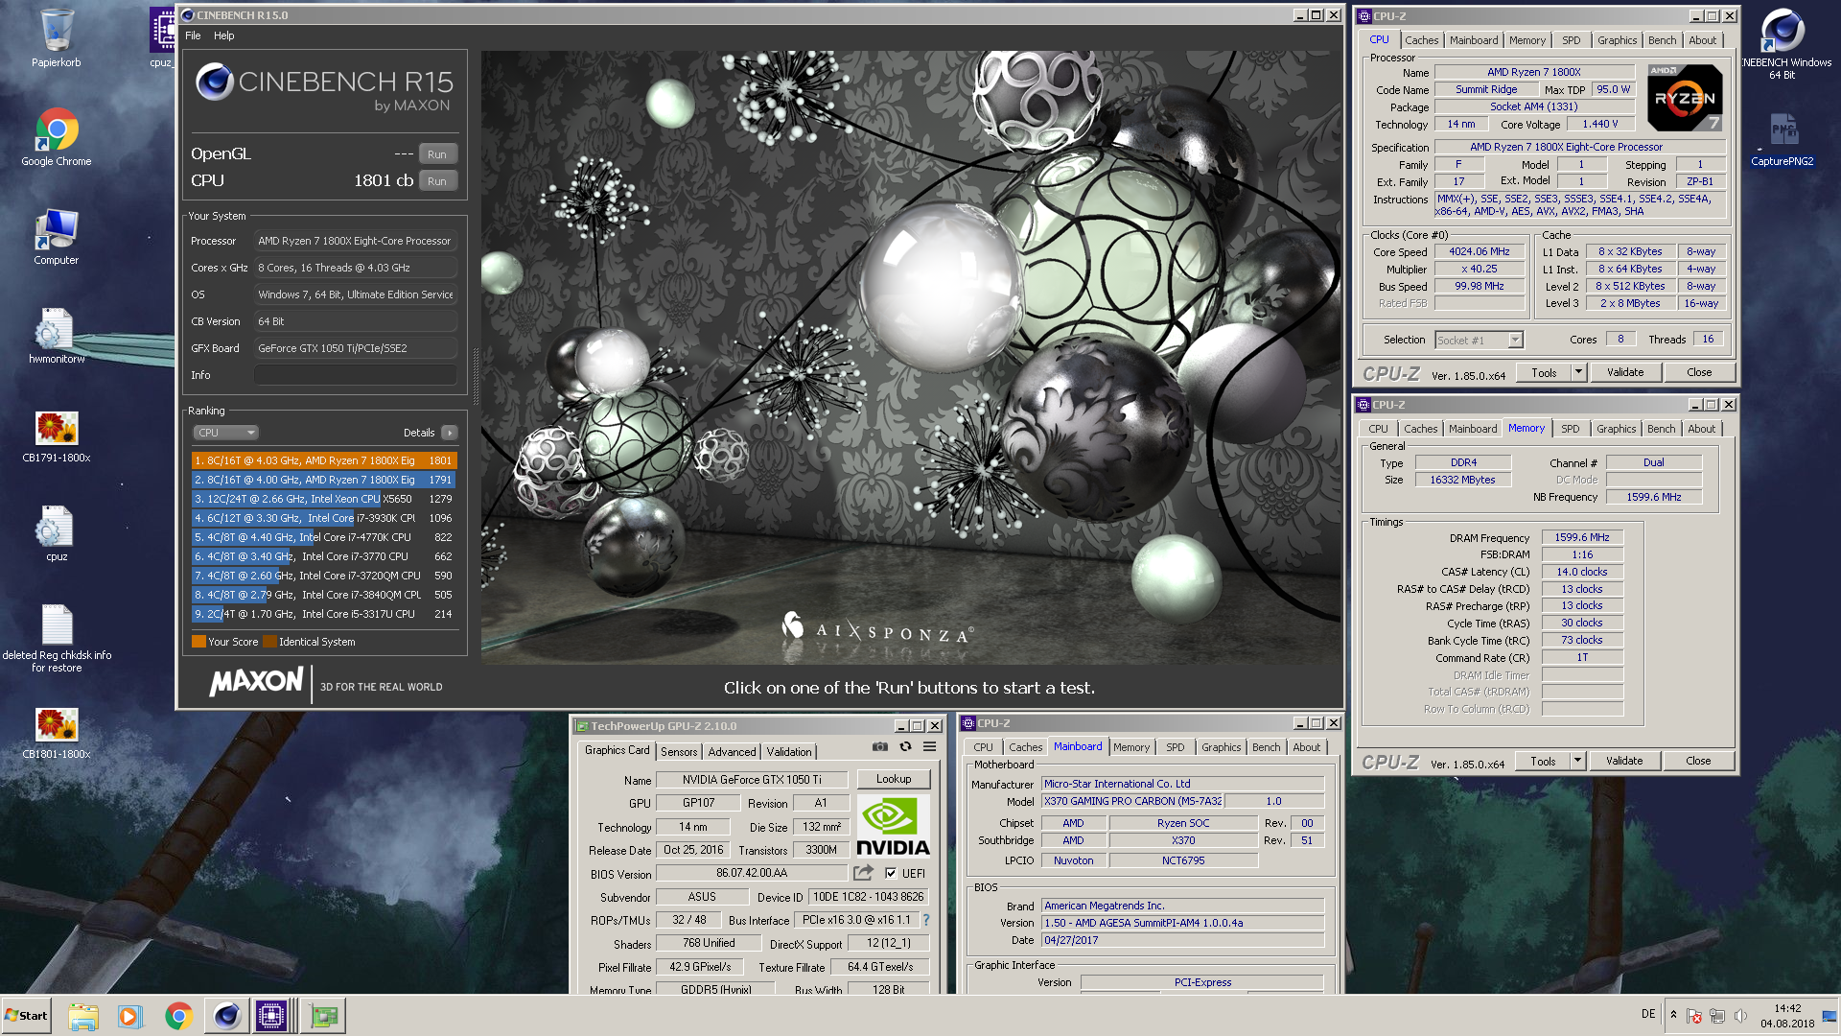This screenshot has height=1036, width=1841.
Task: Click the CPU-Z taskbar icon
Action: tap(272, 1016)
